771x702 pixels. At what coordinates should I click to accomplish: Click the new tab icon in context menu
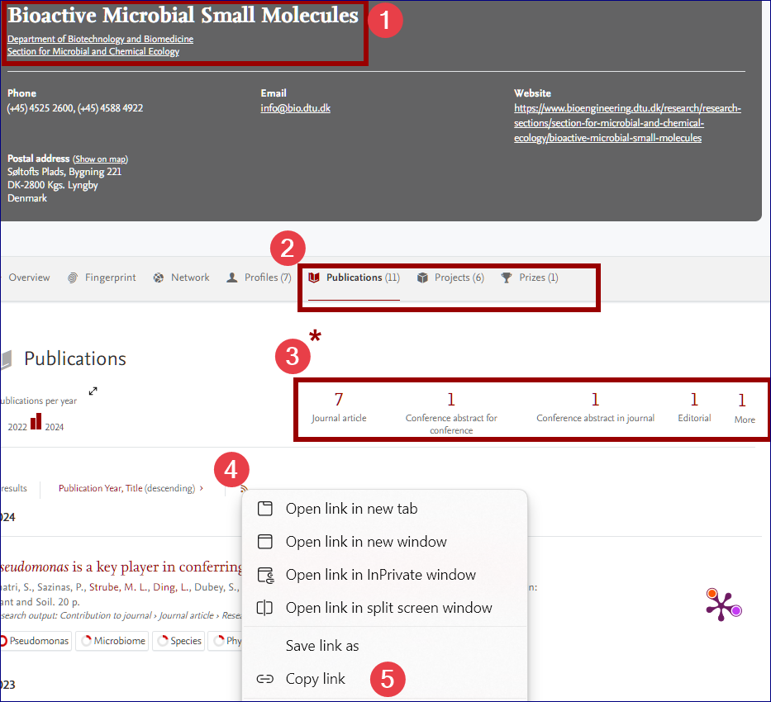(x=265, y=509)
